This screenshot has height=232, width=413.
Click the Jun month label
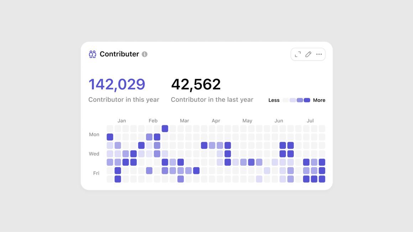pos(279,121)
